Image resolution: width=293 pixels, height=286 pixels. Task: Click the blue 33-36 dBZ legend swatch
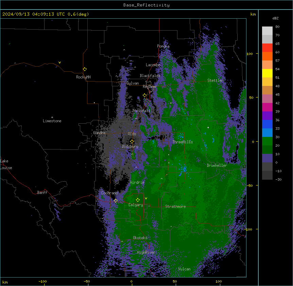[x=267, y=124]
